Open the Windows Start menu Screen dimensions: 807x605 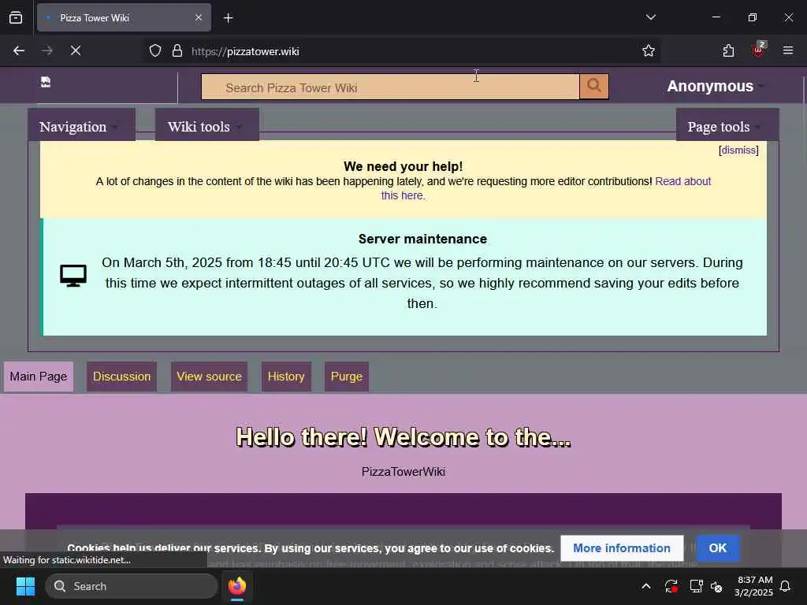click(25, 586)
